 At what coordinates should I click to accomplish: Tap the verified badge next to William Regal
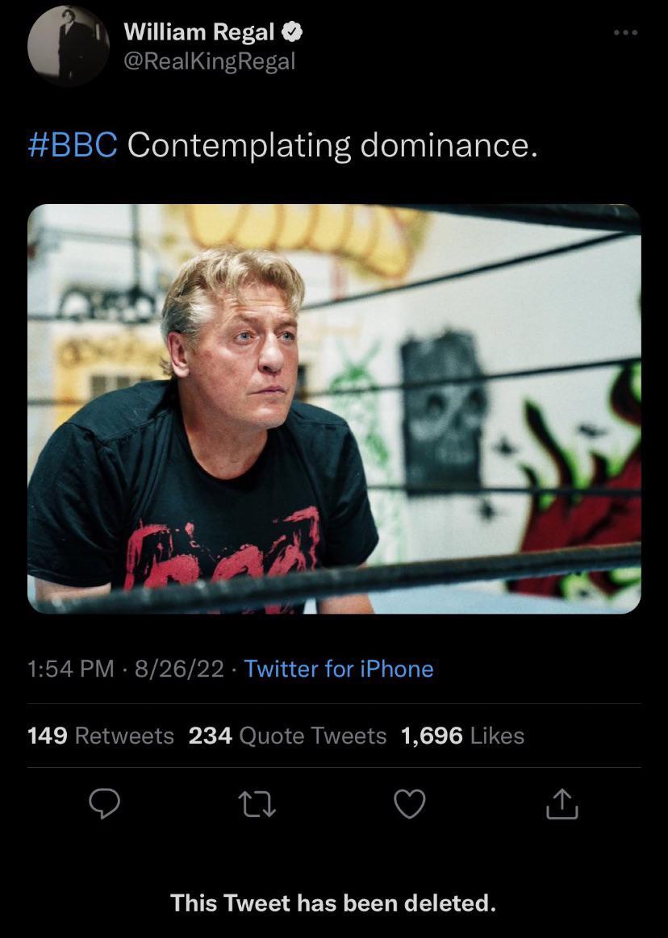291,31
